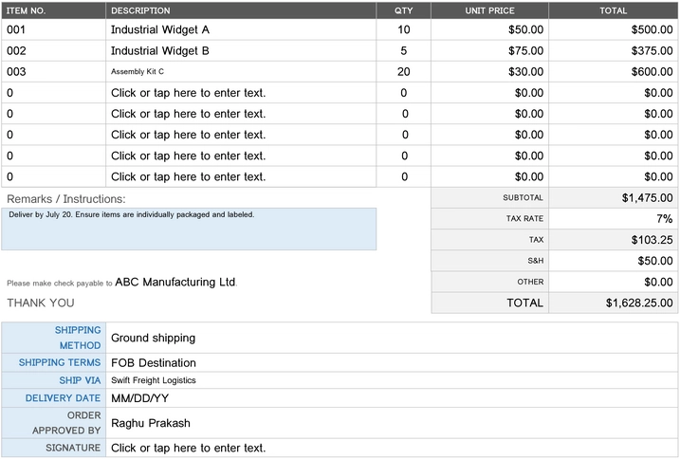
Task: Click the OTHER charges $0.00 field
Action: [x=657, y=282]
